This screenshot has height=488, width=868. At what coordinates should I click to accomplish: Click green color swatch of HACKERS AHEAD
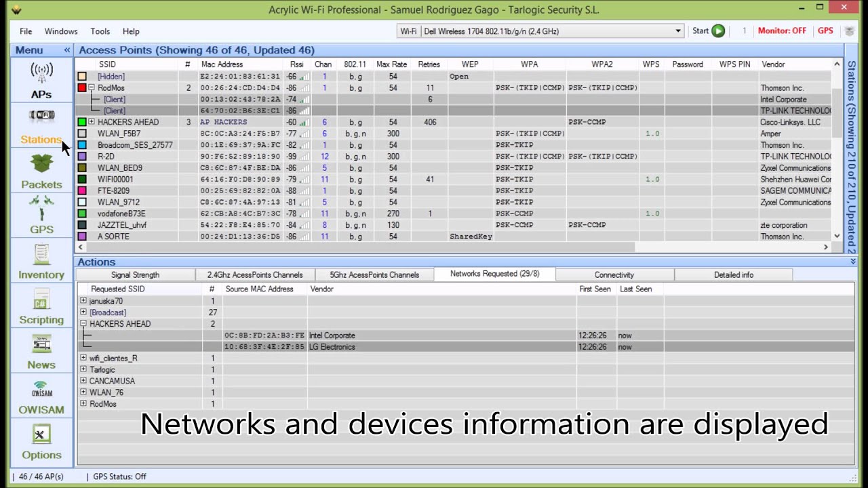82,122
